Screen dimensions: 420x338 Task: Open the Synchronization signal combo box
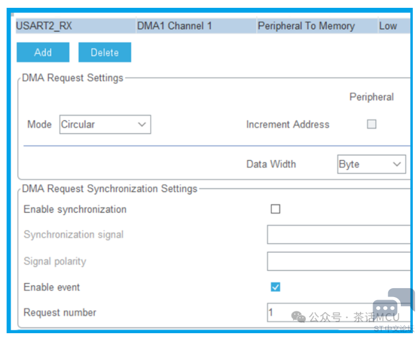[339, 235]
